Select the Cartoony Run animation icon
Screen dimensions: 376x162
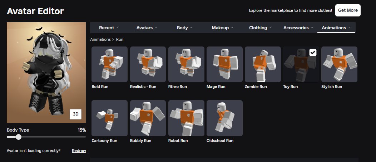[110, 118]
